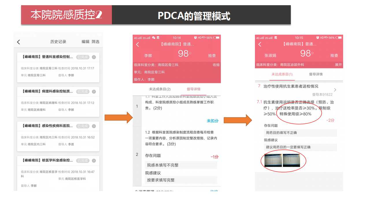Click 建议用药目的一定要填写正确 field
Screen dimensions: 370x208
pyautogui.click(x=300, y=147)
